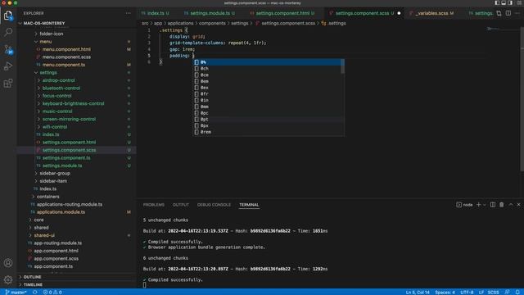Choose the 0% autocomplete suggestion
Screen dimensions: 524x295
point(267,62)
